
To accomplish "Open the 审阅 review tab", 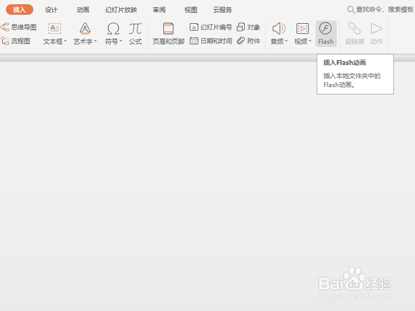I will [x=159, y=10].
